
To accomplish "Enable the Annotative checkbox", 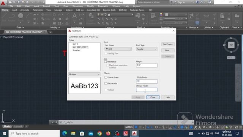I will tap(106, 62).
